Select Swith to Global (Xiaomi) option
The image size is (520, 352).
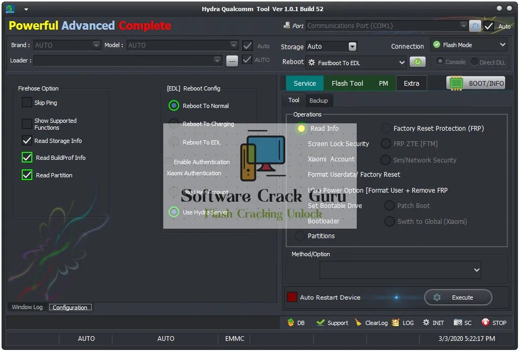tap(389, 221)
